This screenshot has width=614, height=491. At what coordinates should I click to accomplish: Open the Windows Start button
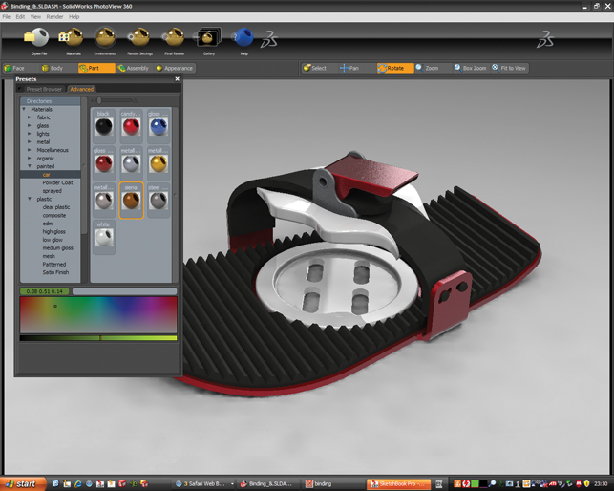23,484
